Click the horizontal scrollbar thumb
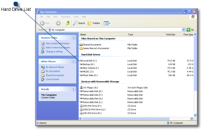Image resolution: width=204 pixels, height=132 pixels. (126, 118)
